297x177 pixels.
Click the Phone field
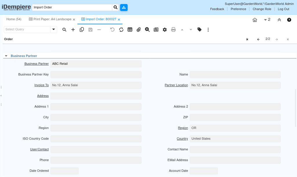(x=96, y=160)
